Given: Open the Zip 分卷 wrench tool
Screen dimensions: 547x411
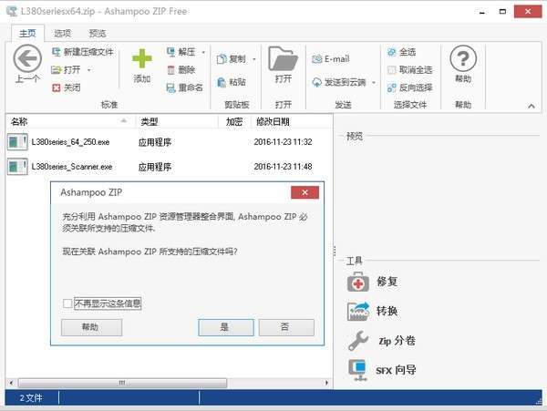Looking at the screenshot, I should [358, 341].
